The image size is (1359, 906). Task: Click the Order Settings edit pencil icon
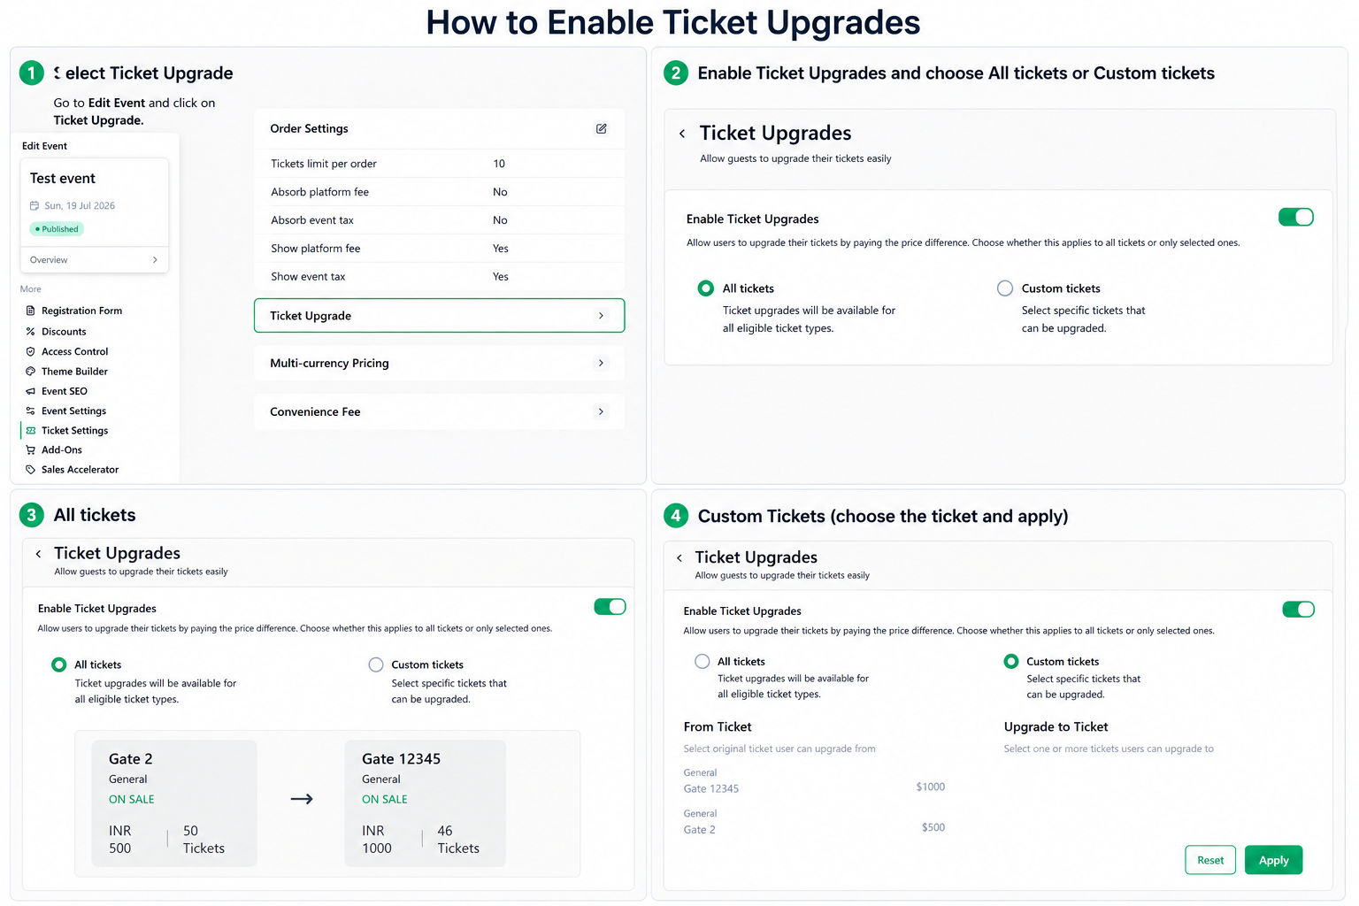point(601,129)
